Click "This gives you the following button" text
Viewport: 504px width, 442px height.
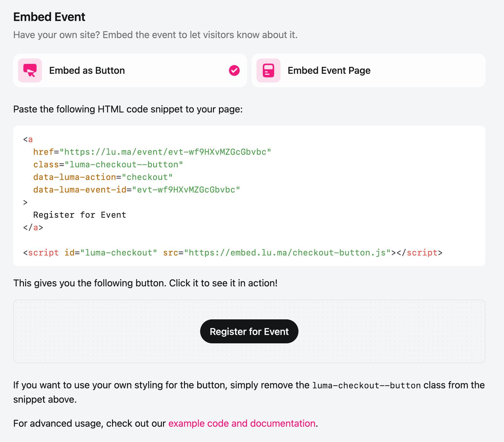point(145,283)
